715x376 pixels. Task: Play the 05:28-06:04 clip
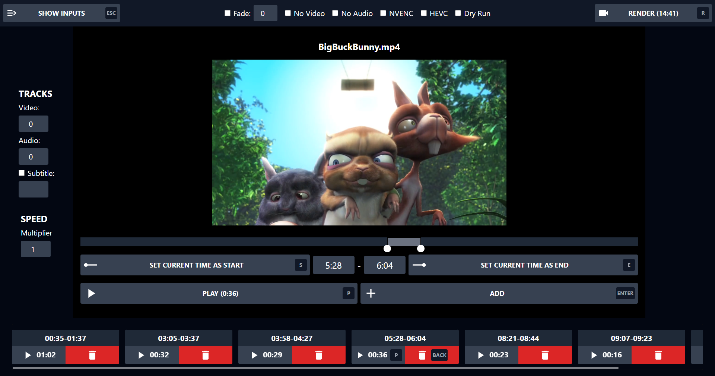(x=378, y=355)
